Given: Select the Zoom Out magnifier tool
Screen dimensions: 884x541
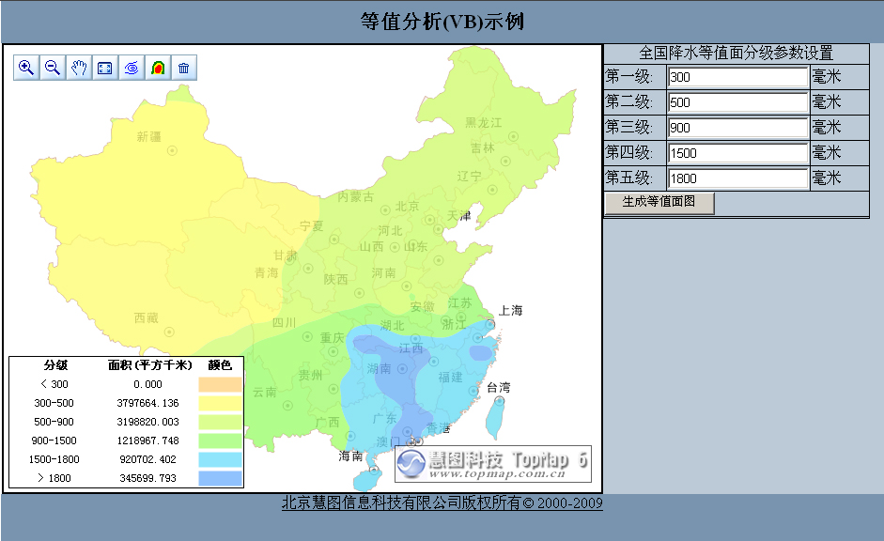Looking at the screenshot, I should [53, 67].
